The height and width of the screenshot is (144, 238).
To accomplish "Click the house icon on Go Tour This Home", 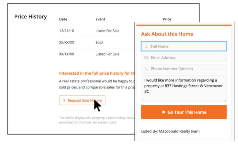I will point(163,112).
